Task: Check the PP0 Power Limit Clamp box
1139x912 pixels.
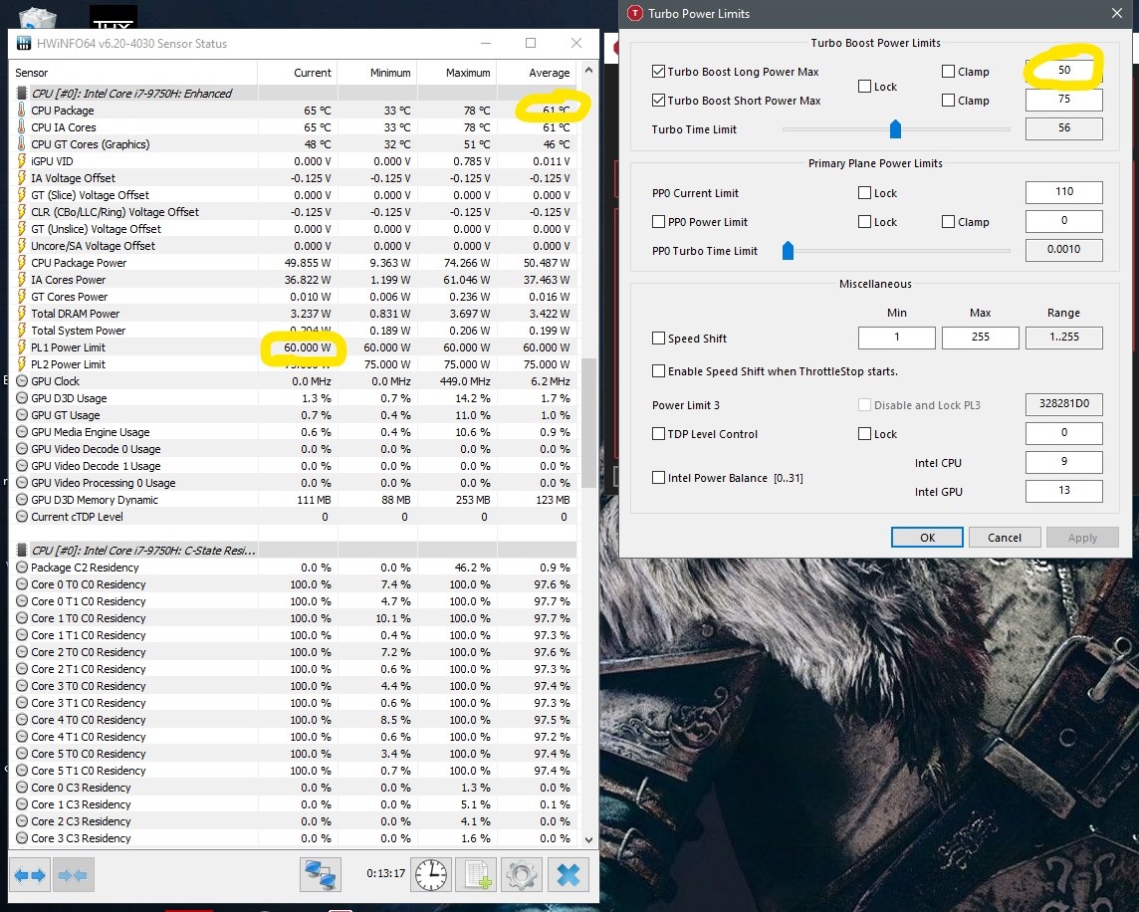Action: pyautogui.click(x=948, y=222)
